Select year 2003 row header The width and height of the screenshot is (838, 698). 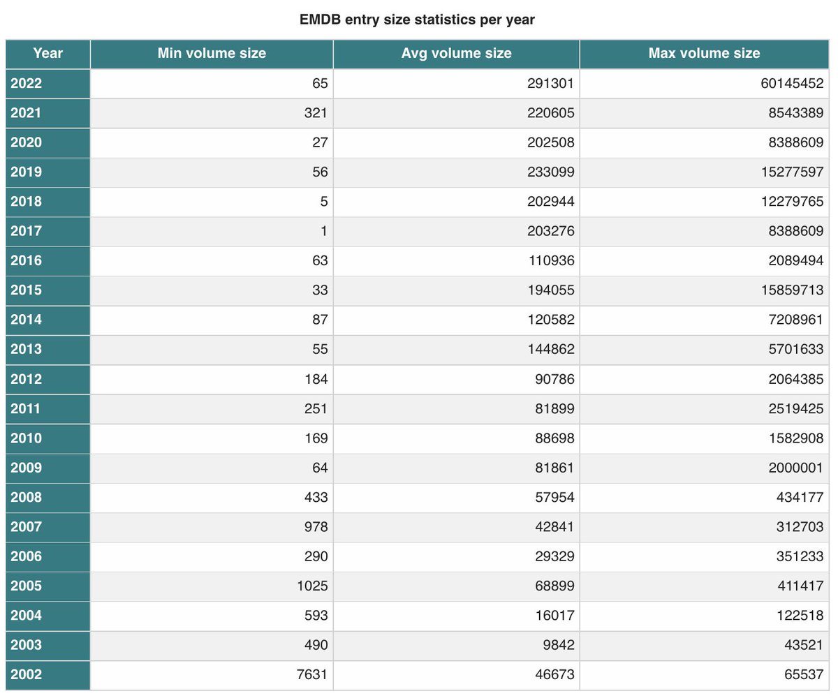pos(48,646)
